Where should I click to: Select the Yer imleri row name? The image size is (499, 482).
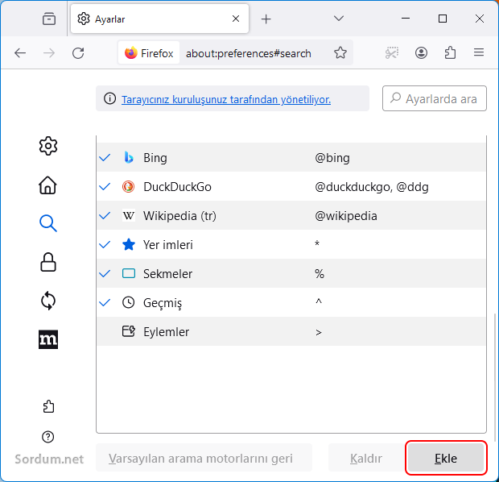168,245
